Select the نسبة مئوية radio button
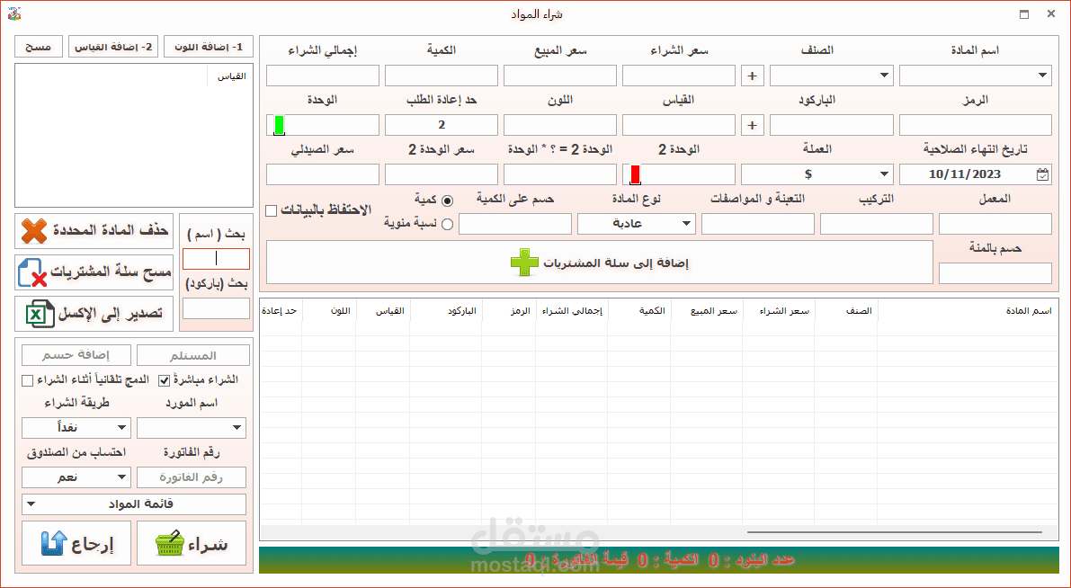 point(448,224)
